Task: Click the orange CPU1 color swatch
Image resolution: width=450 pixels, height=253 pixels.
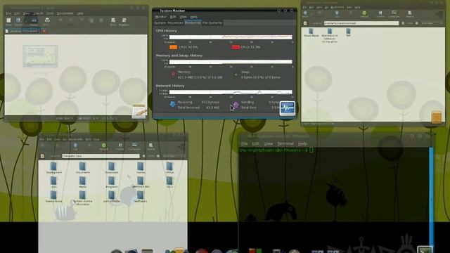Action: 173,47
